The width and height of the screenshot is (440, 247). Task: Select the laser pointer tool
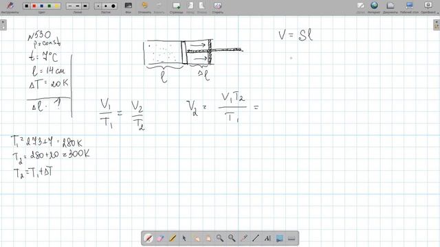click(x=244, y=238)
